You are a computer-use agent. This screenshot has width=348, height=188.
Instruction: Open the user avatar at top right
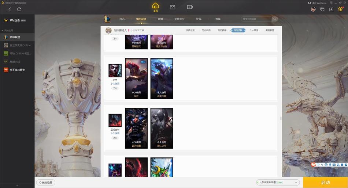(313, 9)
